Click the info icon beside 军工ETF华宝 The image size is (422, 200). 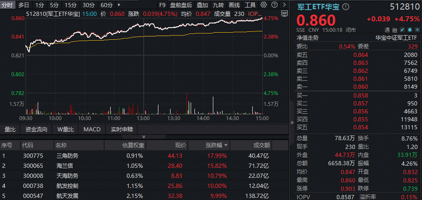point(345,7)
